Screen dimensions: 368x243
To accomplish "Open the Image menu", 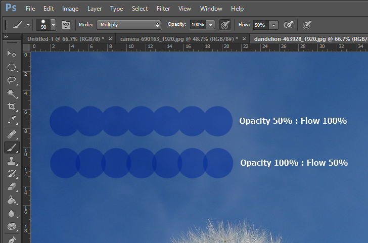I will (70, 9).
